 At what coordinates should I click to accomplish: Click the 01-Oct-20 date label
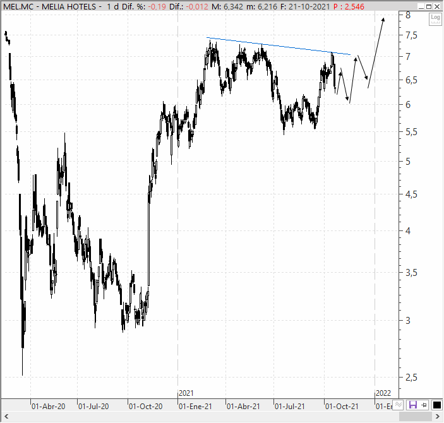[145, 407]
